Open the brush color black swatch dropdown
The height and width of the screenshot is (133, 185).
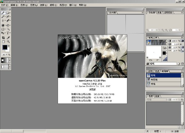(x=165, y=53)
